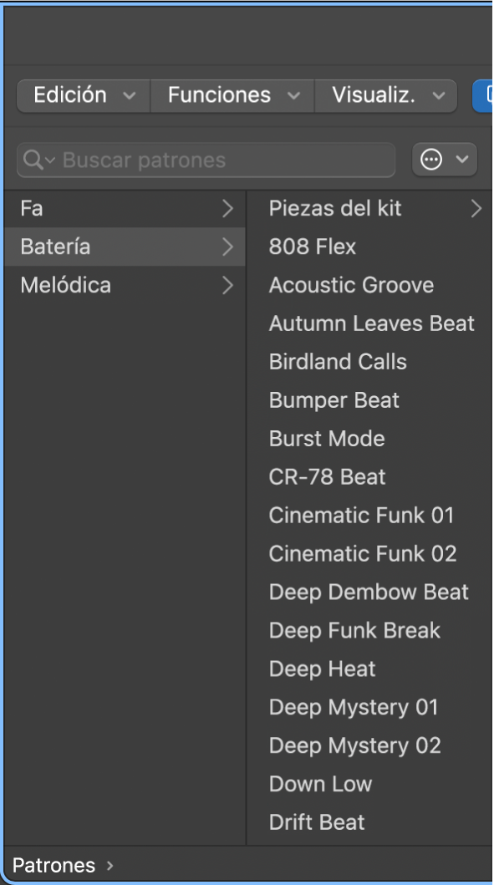Choose the 808 Flex pattern
Image resolution: width=494 pixels, height=885 pixels.
313,247
